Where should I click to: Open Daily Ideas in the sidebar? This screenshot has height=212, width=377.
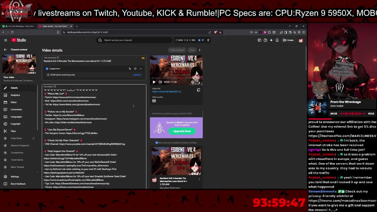point(19,138)
